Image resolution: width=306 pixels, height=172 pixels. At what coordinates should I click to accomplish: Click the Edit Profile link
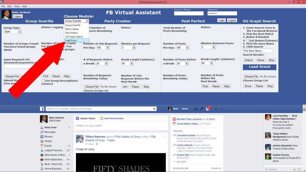pos(55,121)
